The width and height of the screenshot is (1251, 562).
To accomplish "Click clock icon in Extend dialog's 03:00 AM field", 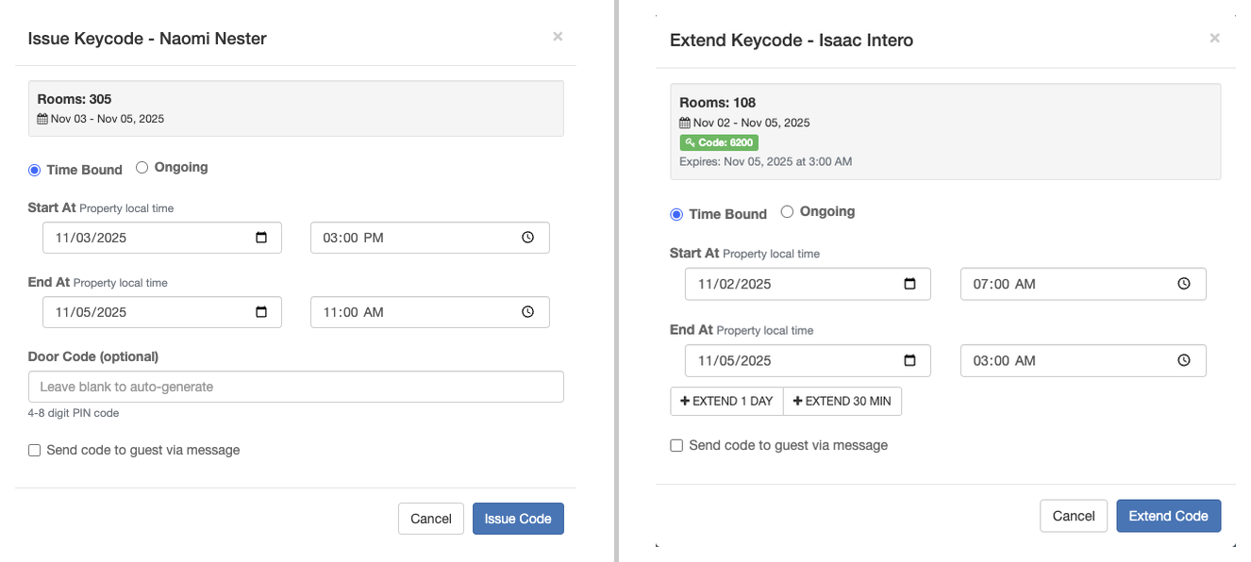I will coord(1184,360).
